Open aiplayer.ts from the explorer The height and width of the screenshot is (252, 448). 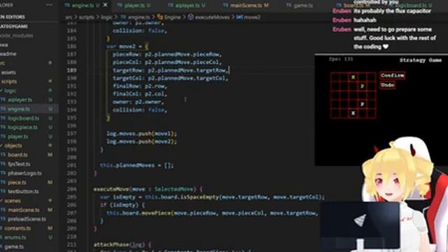20,100
